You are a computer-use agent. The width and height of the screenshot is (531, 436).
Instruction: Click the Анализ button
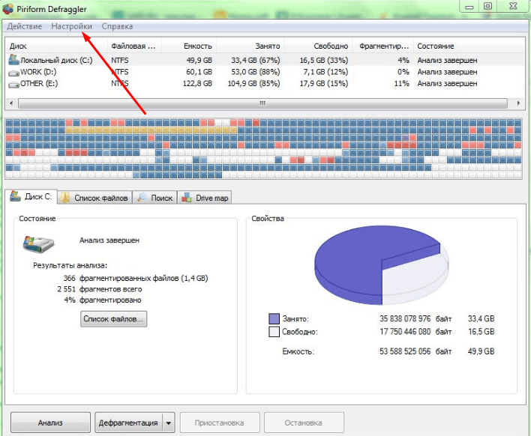point(50,423)
